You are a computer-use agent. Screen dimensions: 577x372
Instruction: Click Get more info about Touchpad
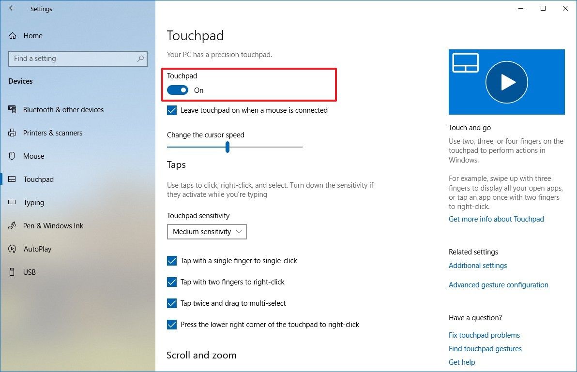pos(496,219)
